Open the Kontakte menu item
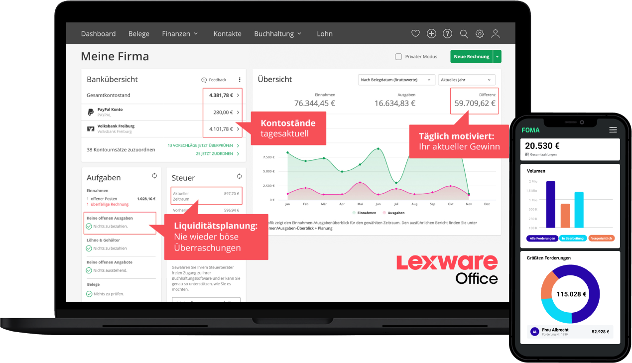632x363 pixels. coord(228,34)
